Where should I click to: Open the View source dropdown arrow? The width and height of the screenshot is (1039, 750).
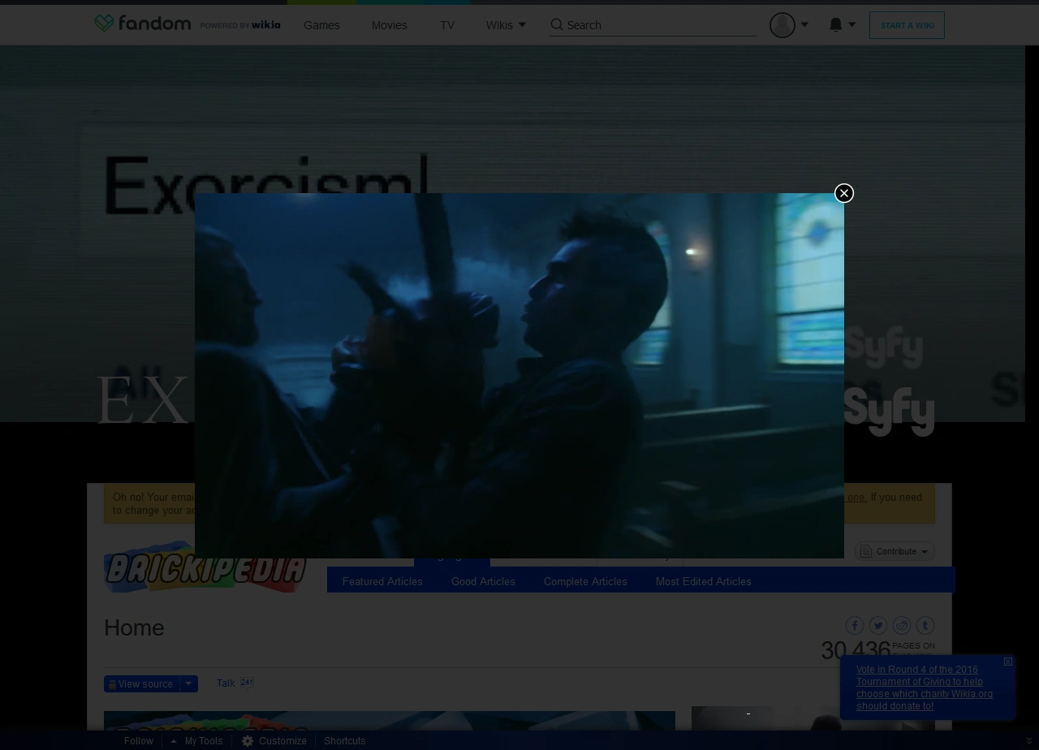(188, 683)
